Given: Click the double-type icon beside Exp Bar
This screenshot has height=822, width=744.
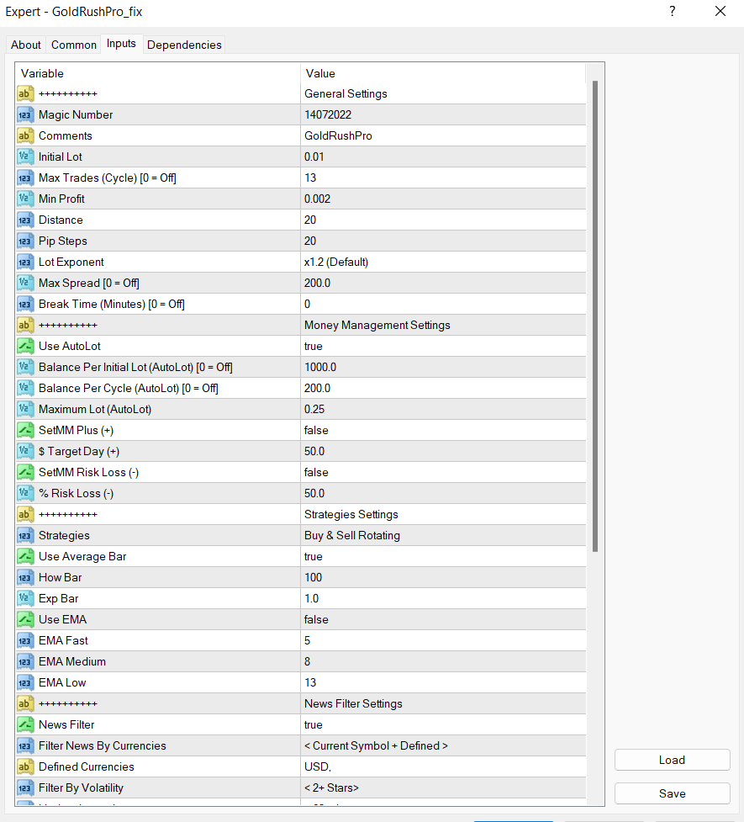Looking at the screenshot, I should pyautogui.click(x=25, y=598).
